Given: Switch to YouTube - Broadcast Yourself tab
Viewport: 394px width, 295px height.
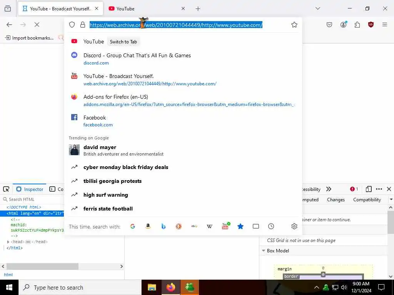Looking at the screenshot, I should (60, 8).
